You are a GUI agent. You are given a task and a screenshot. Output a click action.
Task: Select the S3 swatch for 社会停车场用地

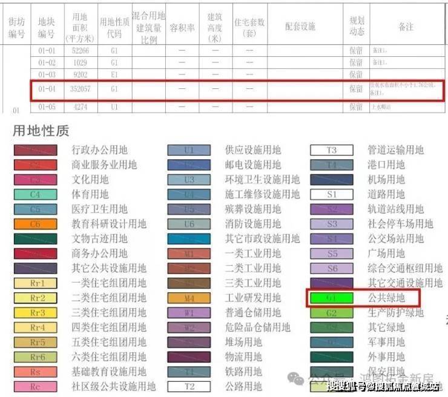click(x=332, y=224)
